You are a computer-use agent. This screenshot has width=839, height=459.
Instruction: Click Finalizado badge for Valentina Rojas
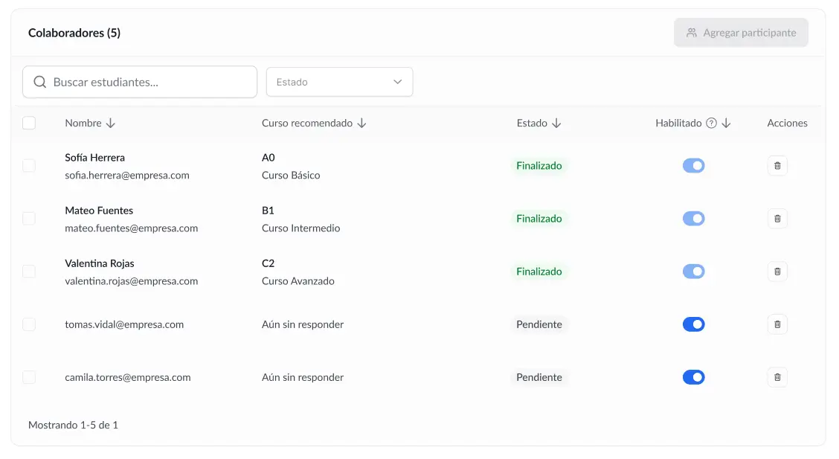click(539, 272)
